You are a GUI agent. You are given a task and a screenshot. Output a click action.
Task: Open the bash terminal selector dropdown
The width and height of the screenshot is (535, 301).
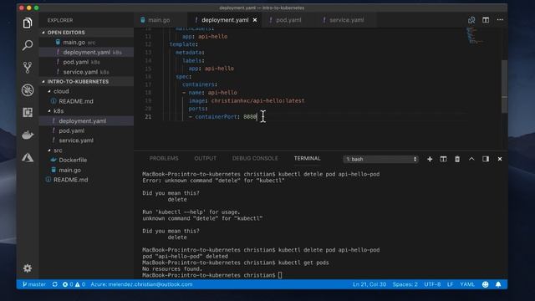(381, 159)
